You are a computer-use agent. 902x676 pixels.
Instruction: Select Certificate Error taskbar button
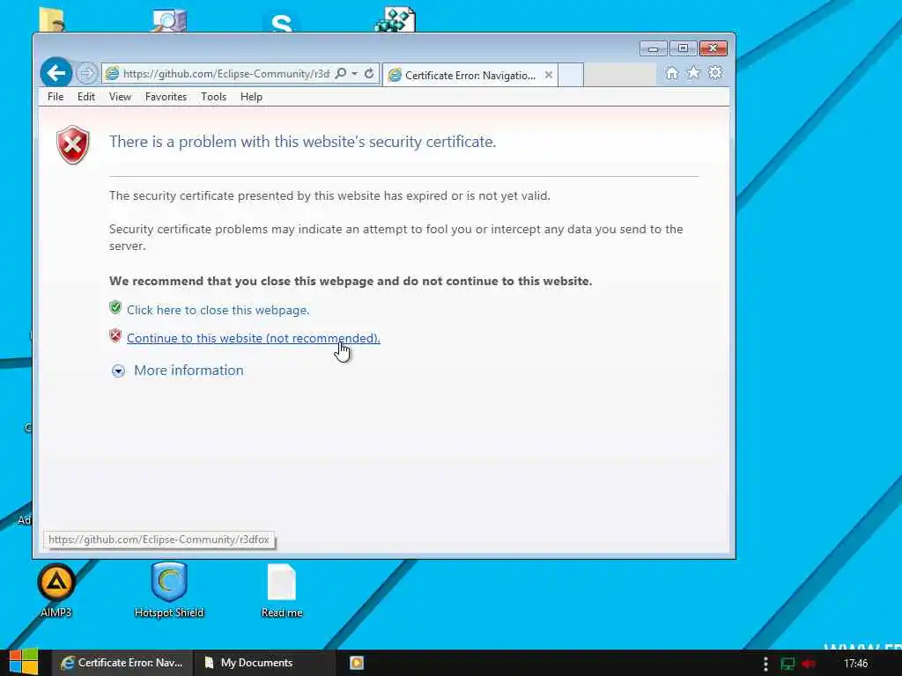[x=122, y=663]
